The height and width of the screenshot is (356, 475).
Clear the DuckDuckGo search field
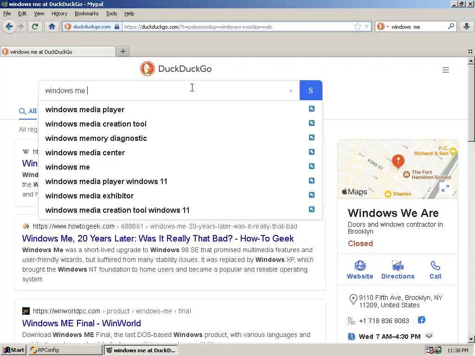291,90
